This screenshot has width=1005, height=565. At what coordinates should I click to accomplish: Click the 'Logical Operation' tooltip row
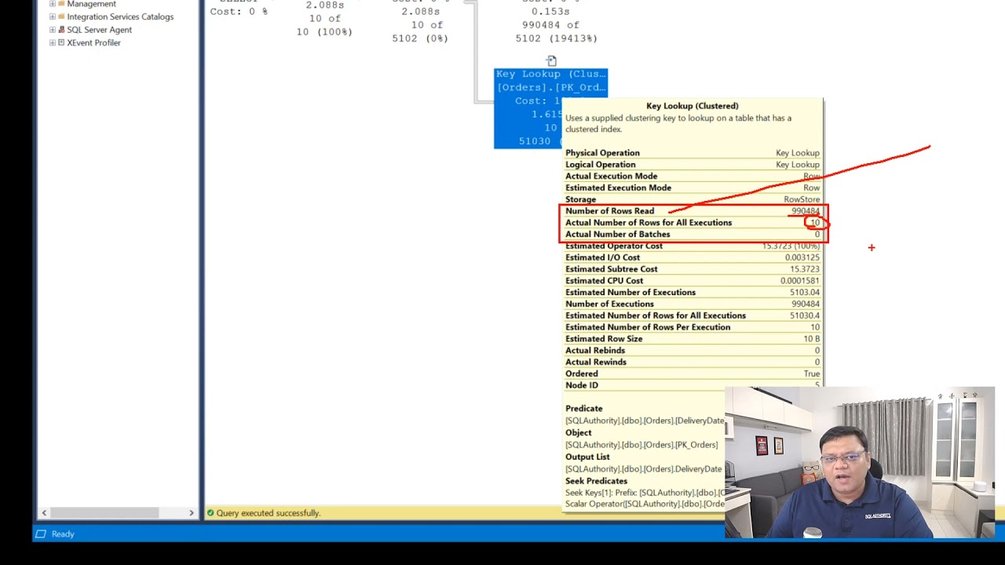click(x=693, y=165)
